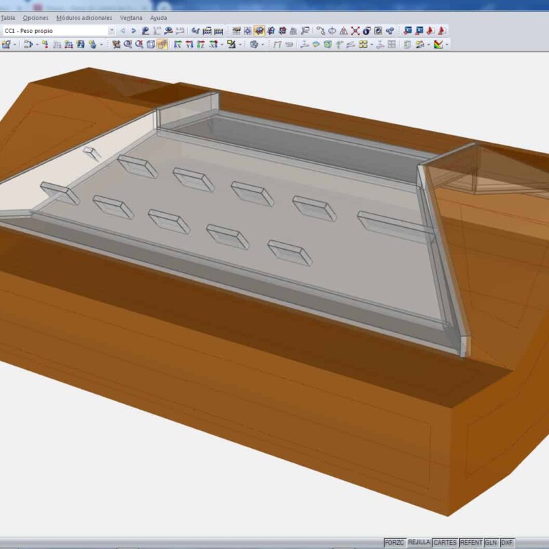549x549 pixels.
Task: Toggle the FORZC status bar option
Action: point(395,543)
